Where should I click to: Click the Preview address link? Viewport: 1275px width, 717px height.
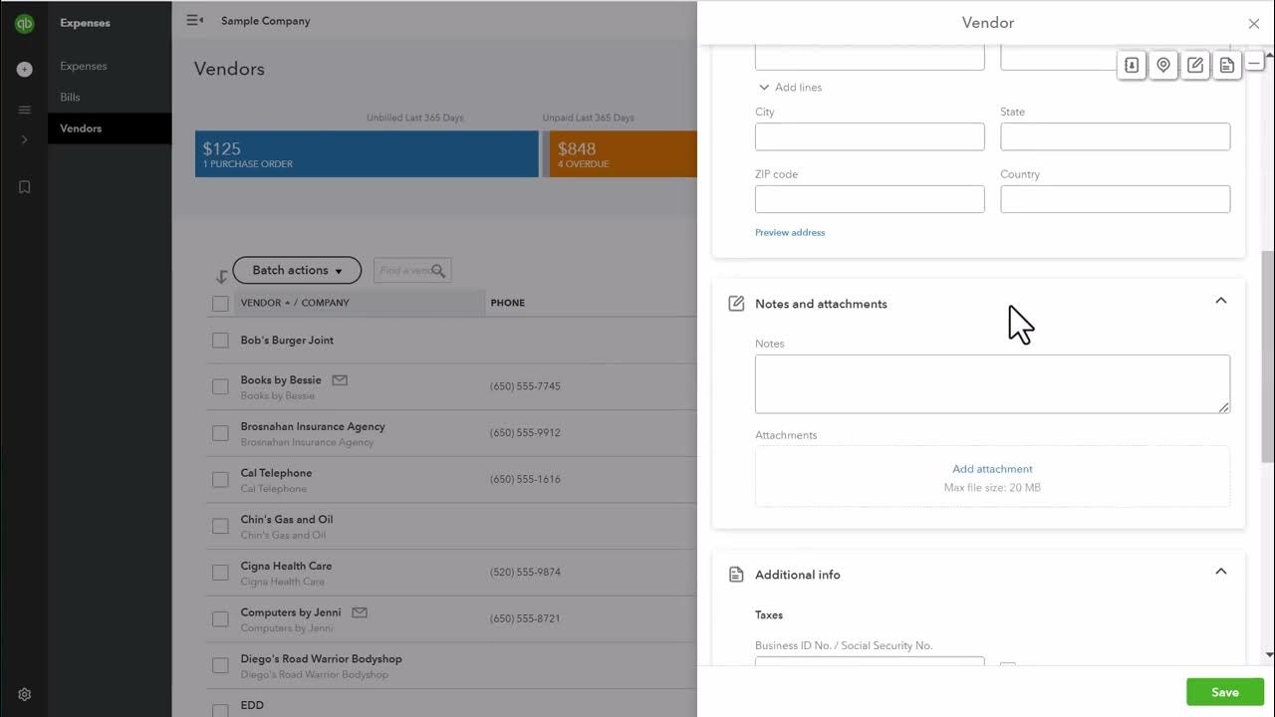click(x=790, y=232)
